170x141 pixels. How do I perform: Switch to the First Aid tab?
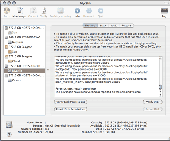pos(90,26)
